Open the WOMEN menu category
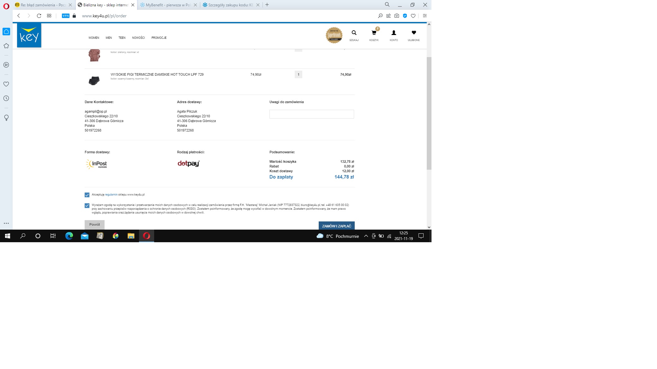The image size is (657, 369). (94, 38)
